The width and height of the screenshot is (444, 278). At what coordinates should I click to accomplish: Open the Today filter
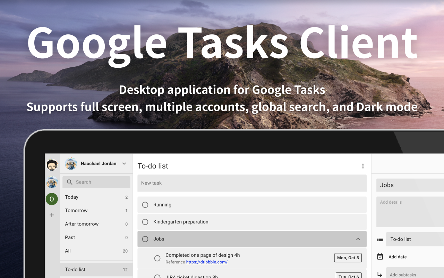tap(96, 197)
